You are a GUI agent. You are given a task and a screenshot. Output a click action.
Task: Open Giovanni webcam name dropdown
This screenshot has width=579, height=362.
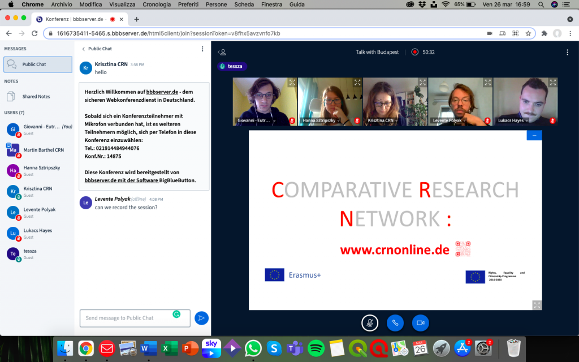pyautogui.click(x=256, y=120)
